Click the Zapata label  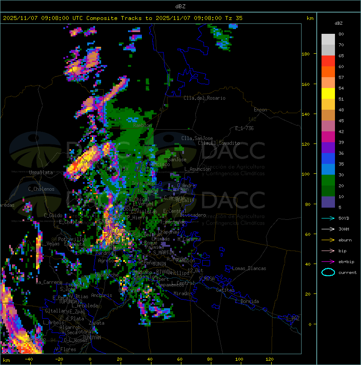point(96,323)
